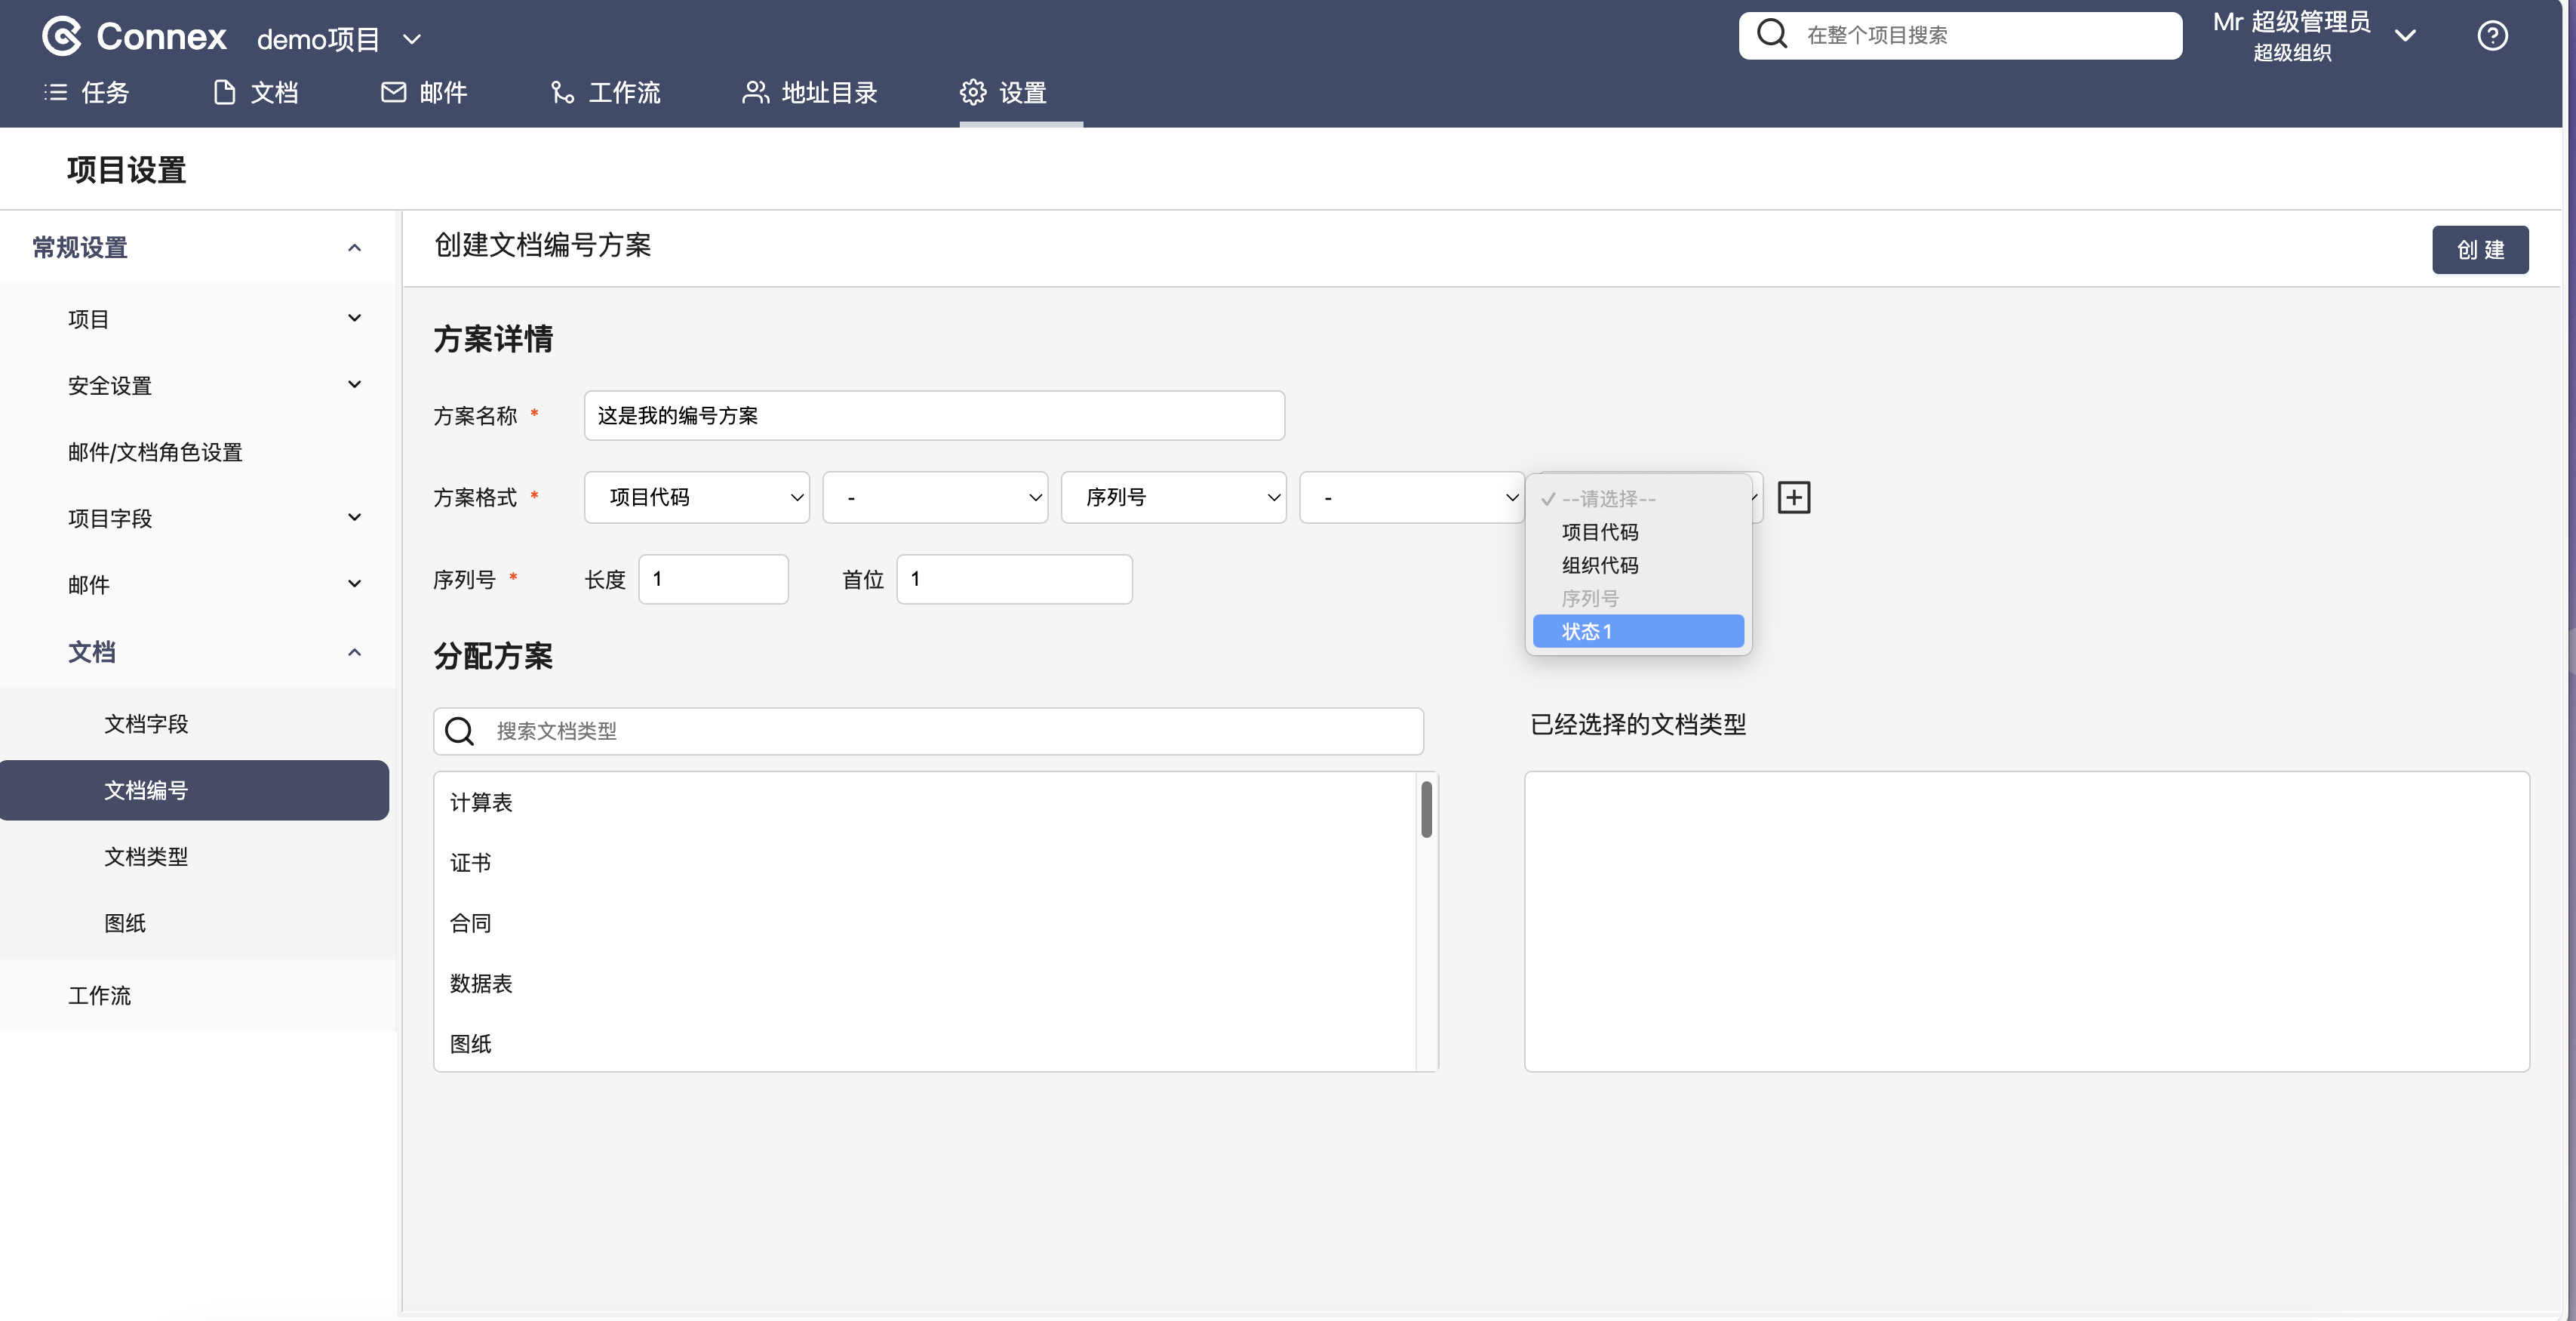Click search icon in 搜索文档类型 field
Screen dimensions: 2576x1321
pos(459,731)
